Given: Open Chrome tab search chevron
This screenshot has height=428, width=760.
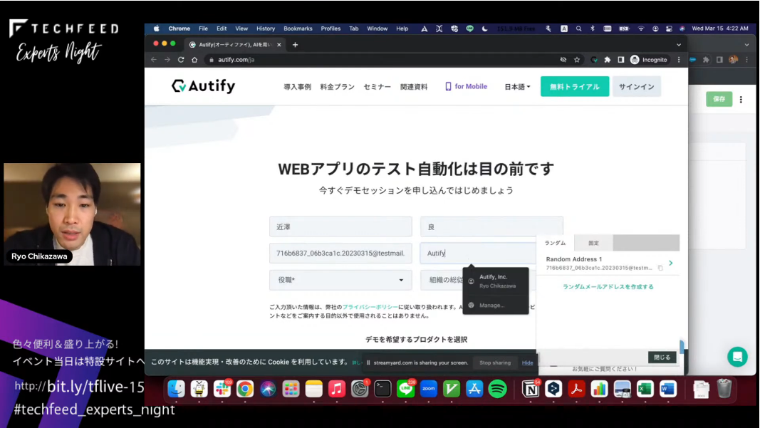Looking at the screenshot, I should click(x=679, y=45).
